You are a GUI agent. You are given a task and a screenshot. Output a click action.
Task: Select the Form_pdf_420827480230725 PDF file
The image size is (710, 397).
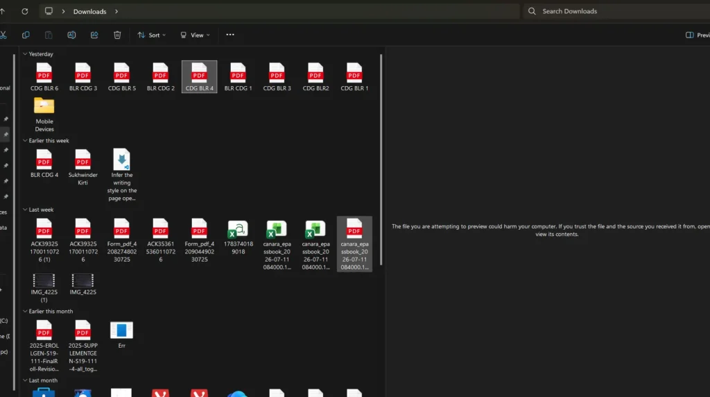click(x=122, y=240)
